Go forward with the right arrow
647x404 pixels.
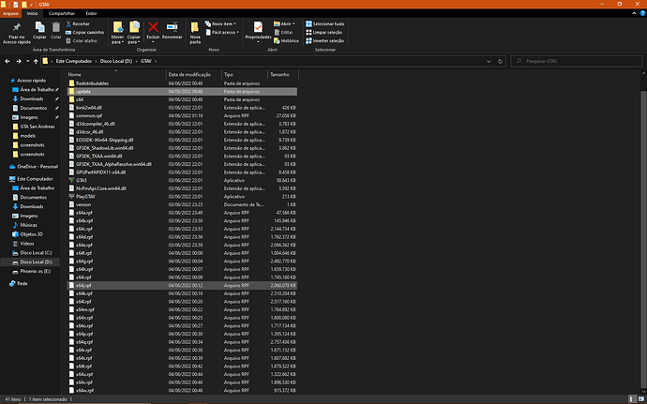click(19, 61)
